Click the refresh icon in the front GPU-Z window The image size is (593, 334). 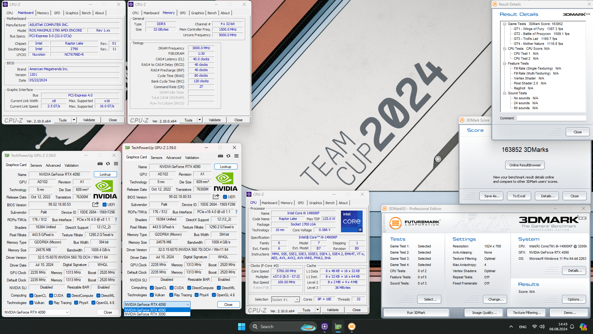(228, 156)
